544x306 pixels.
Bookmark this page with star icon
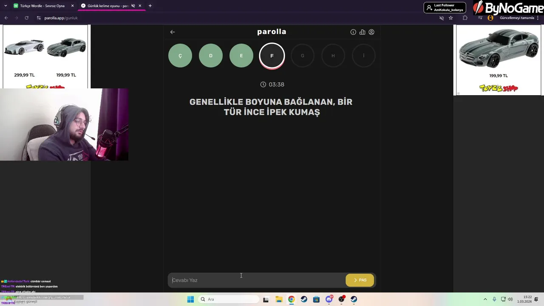[451, 18]
